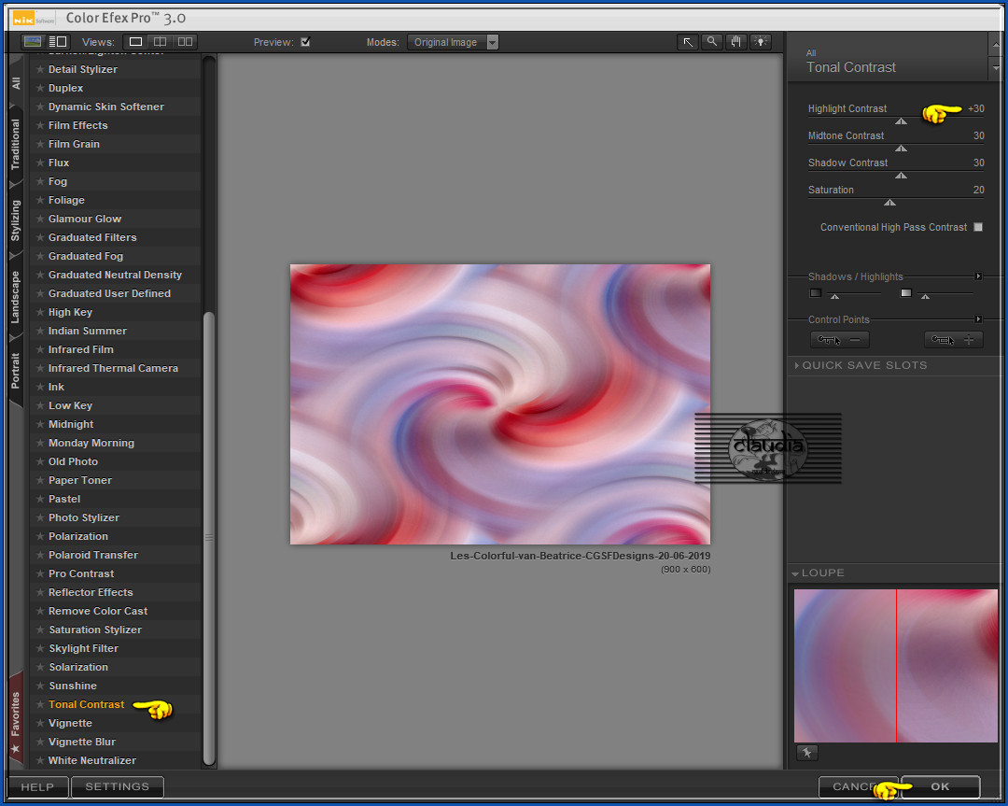Click the loupe pin icon
Image resolution: width=1008 pixels, height=806 pixels.
806,753
